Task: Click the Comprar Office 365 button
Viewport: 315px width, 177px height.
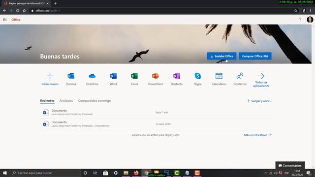Action: [255, 56]
